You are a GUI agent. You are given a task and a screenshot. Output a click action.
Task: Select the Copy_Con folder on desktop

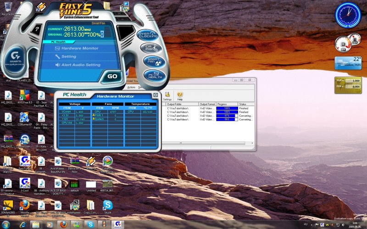click(x=90, y=207)
